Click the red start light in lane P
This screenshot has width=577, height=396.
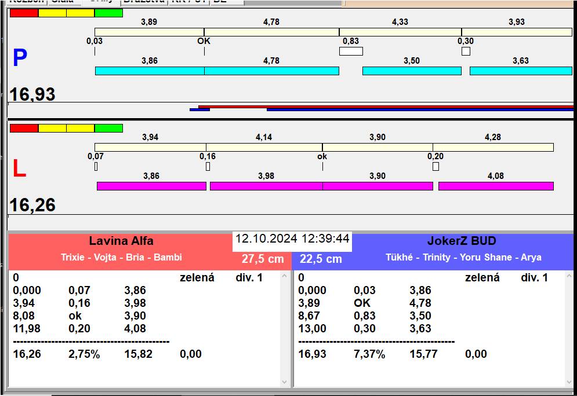(x=24, y=13)
